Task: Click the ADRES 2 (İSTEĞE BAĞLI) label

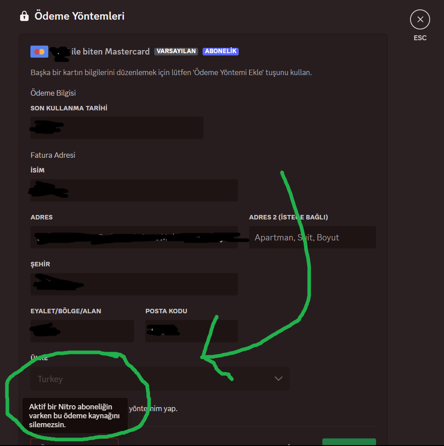Action: 288,217
